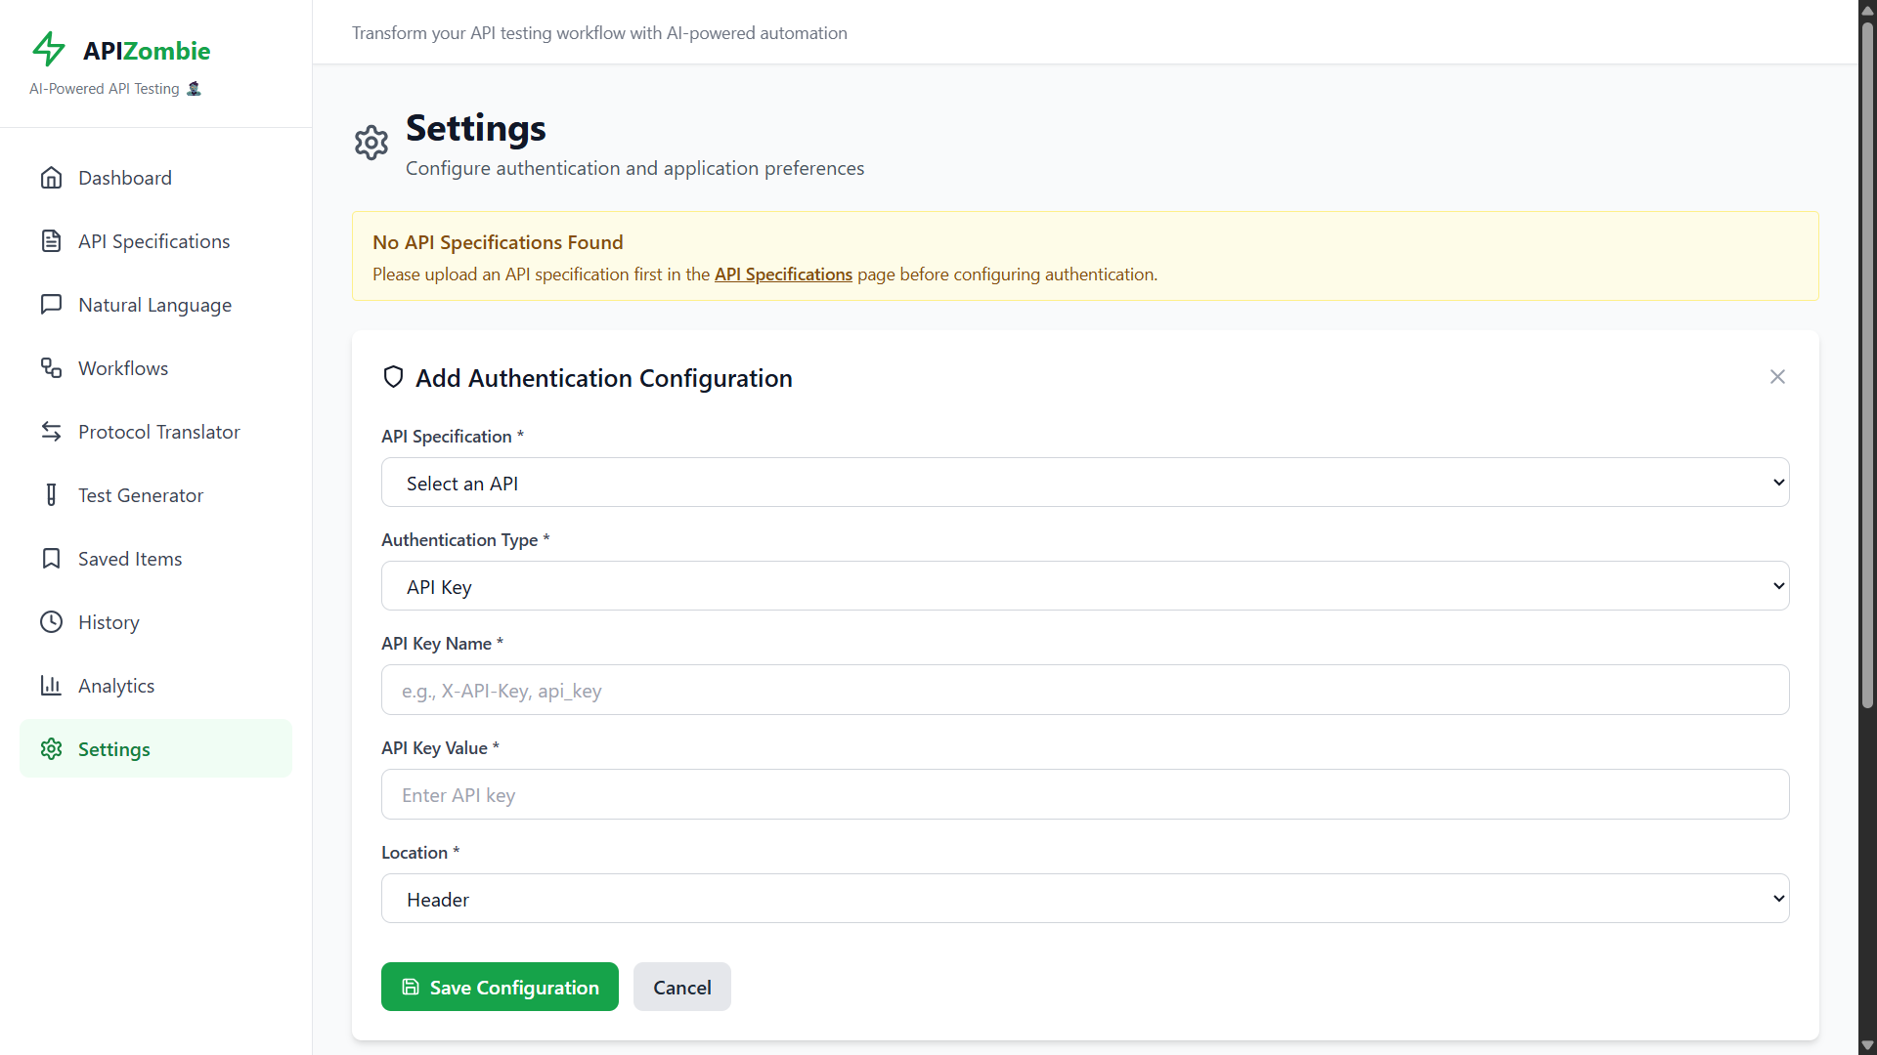Click the Protocol Translator arrows icon
The image size is (1877, 1055).
(51, 432)
